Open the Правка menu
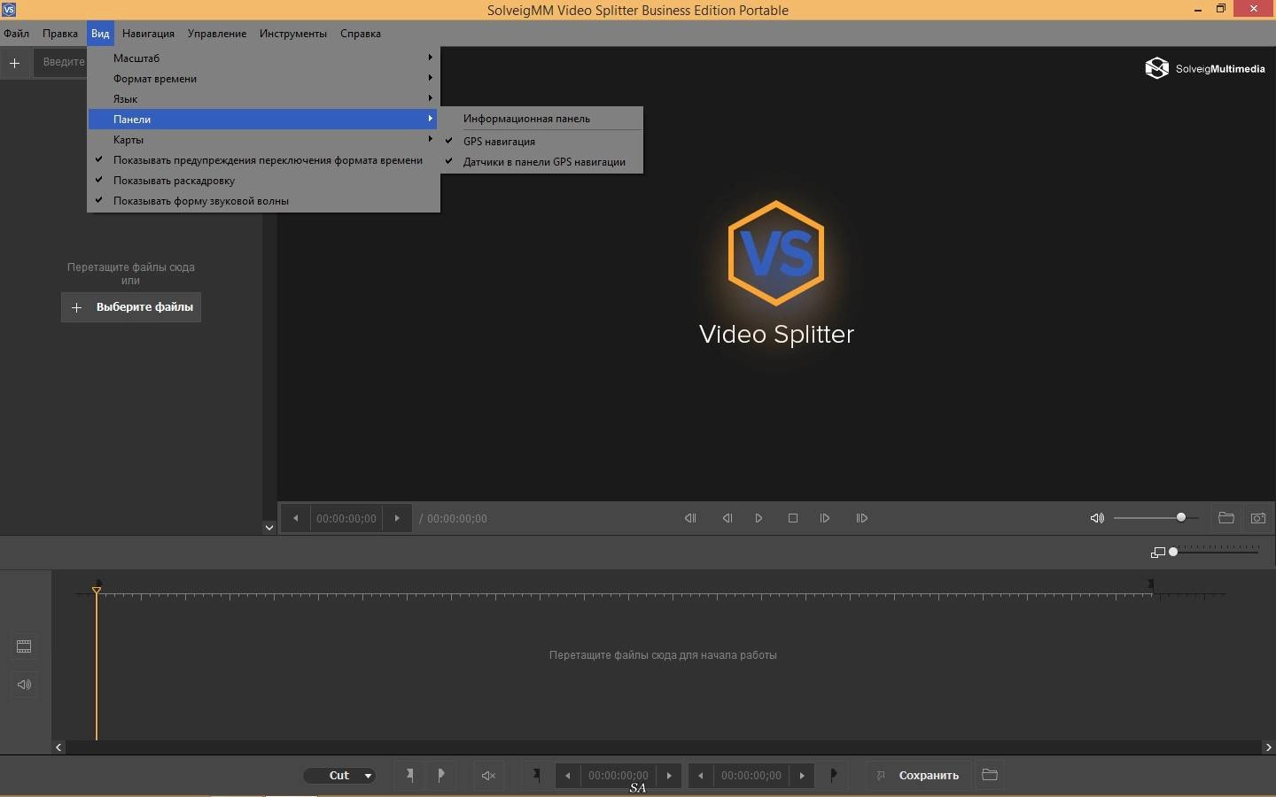This screenshot has height=797, width=1276. [x=60, y=33]
